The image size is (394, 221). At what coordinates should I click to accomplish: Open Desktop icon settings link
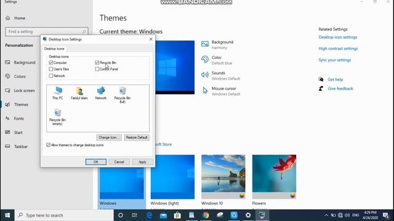tap(338, 37)
